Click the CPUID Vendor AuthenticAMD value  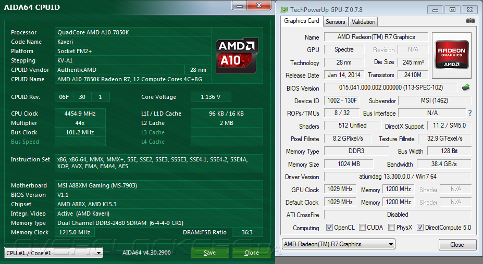pyautogui.click(x=120, y=70)
